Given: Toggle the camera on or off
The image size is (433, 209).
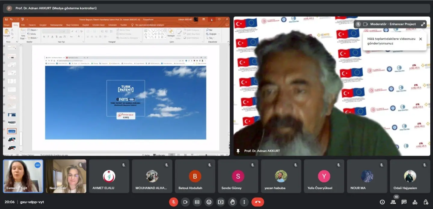Looking at the screenshot, I should click(x=185, y=202).
